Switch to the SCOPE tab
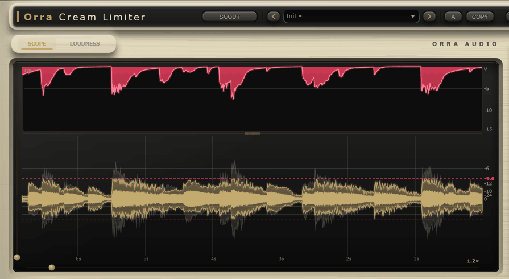 click(36, 44)
